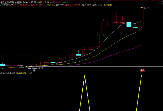Image resolution: width=163 pixels, height=111 pixels.
Task: Open the settings icon beside the stock title
Action: 24,2
